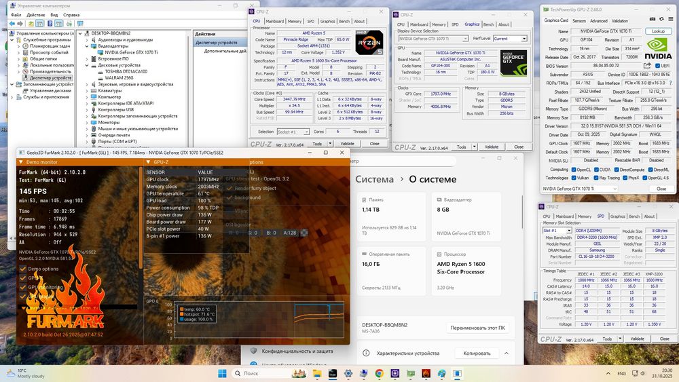Click Close button in GPU-Z
Screen dimensions: 679x382
coord(661,189)
